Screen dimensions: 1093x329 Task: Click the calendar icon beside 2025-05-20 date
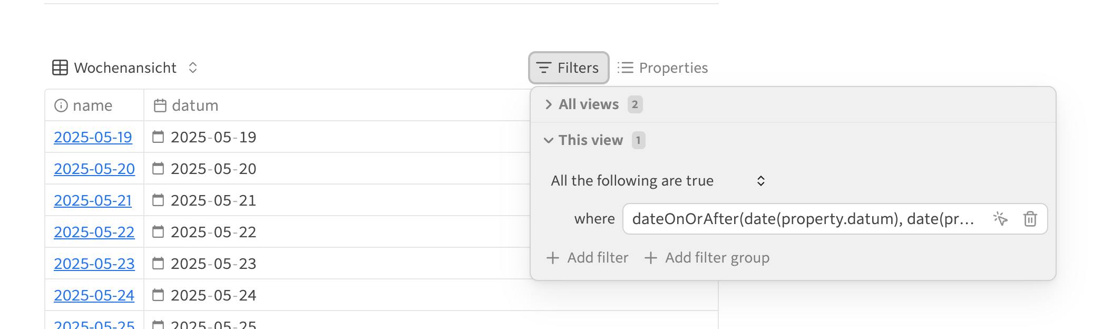click(x=158, y=169)
